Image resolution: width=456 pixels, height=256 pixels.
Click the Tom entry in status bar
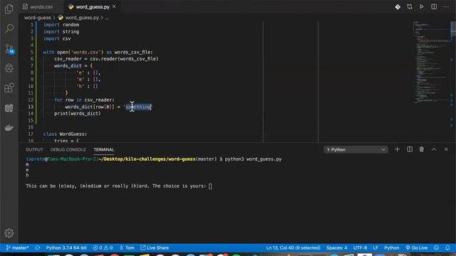(127, 247)
